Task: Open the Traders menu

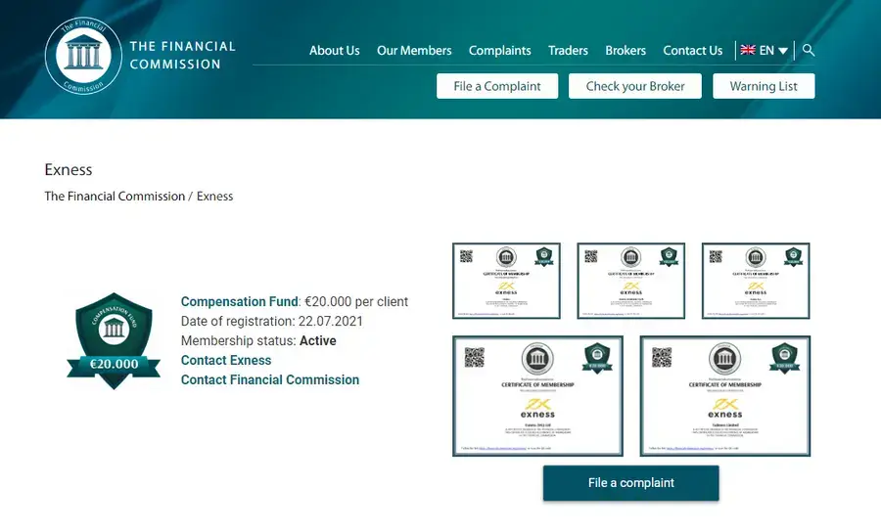Action: click(568, 51)
